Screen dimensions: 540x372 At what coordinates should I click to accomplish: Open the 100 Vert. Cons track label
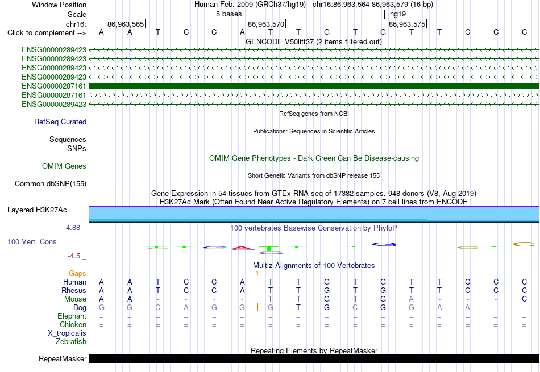pos(32,241)
